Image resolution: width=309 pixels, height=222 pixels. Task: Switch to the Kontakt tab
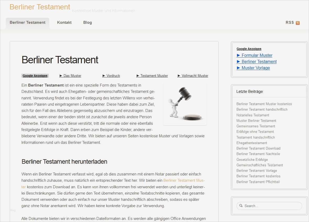[x=64, y=22]
